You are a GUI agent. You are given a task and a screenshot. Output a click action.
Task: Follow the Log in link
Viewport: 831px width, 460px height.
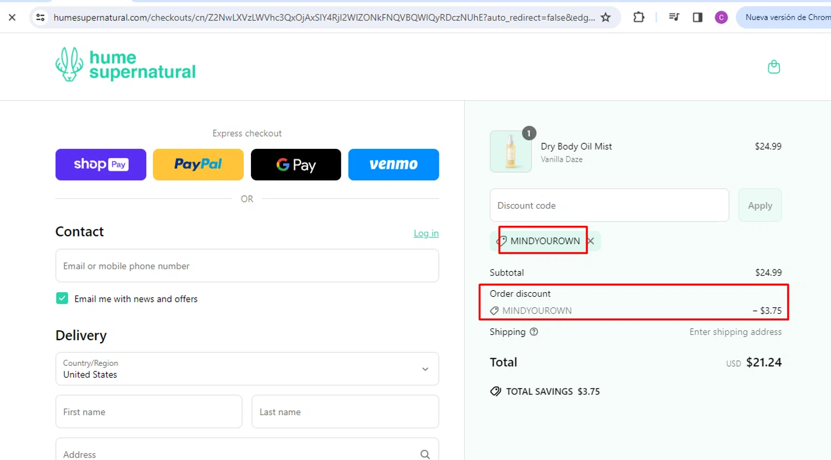tap(426, 233)
